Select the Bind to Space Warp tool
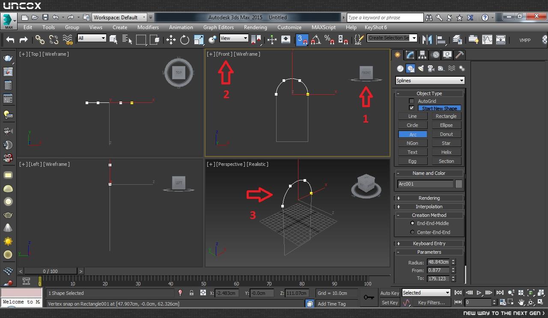Viewport: 548px width, 318px height. coord(67,40)
